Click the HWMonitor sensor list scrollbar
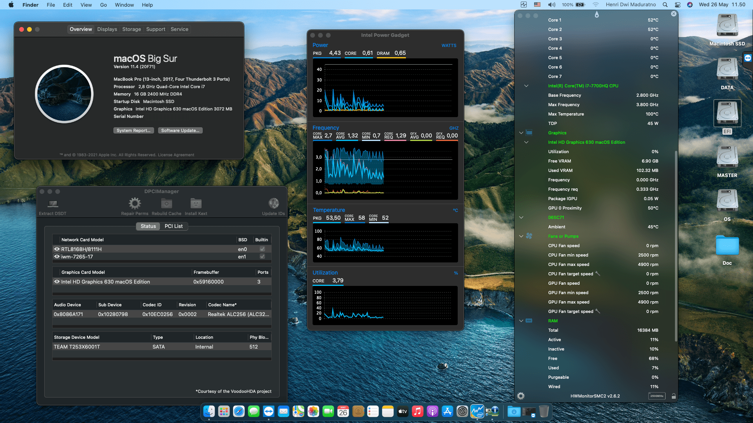753x423 pixels. tap(676, 246)
